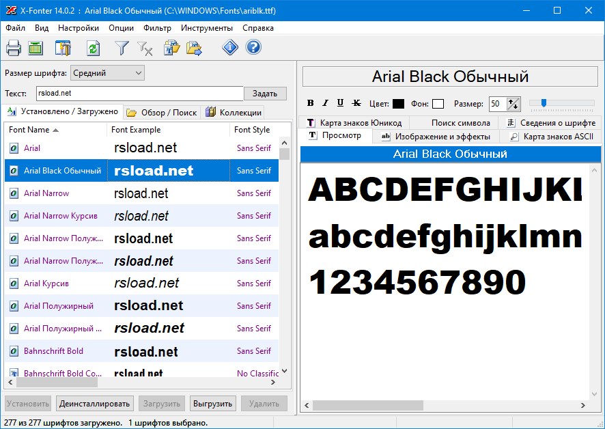Open the settings tools toolbar icon
Image resolution: width=605 pixels, height=429 pixels.
[x=63, y=49]
